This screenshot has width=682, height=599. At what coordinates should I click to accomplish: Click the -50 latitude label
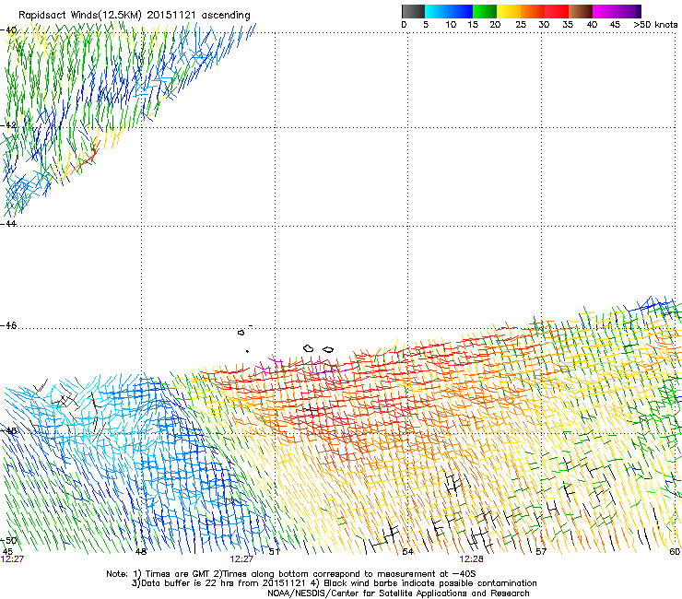tap(8, 540)
